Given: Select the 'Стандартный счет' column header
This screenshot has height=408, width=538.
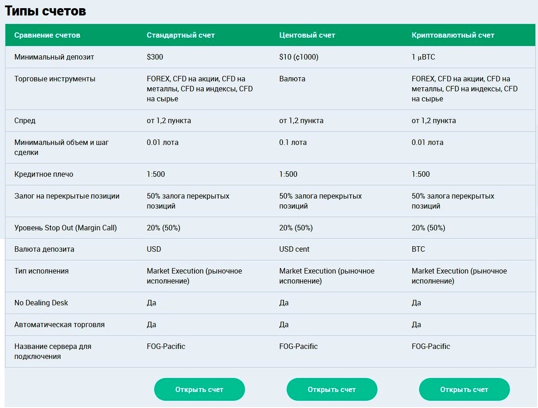Looking at the screenshot, I should coord(181,35).
